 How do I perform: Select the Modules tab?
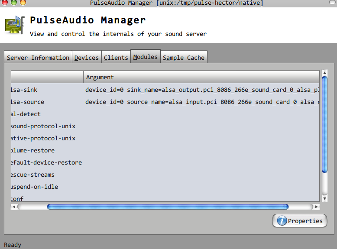pos(145,56)
